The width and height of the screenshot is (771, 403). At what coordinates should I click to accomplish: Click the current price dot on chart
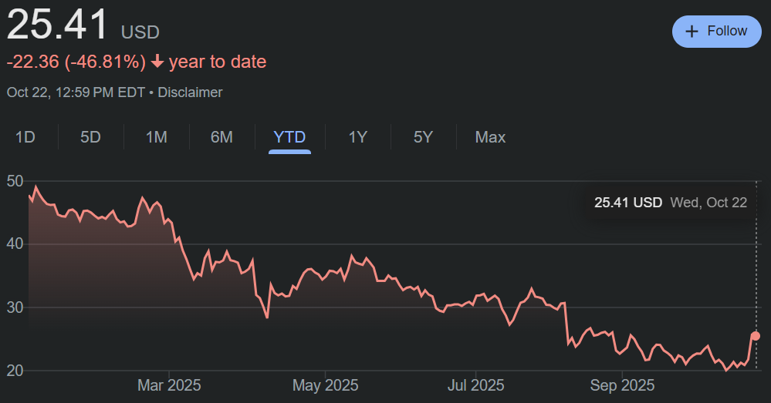pos(756,335)
